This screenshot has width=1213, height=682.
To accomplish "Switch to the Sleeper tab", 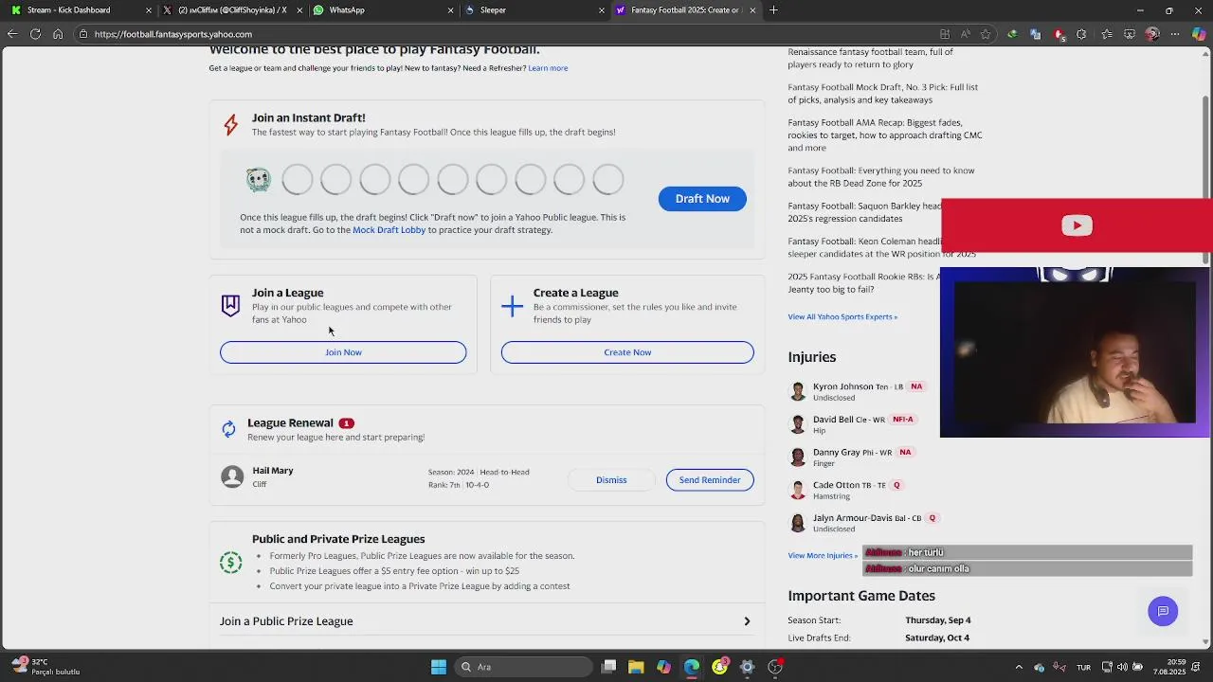I will click(534, 10).
